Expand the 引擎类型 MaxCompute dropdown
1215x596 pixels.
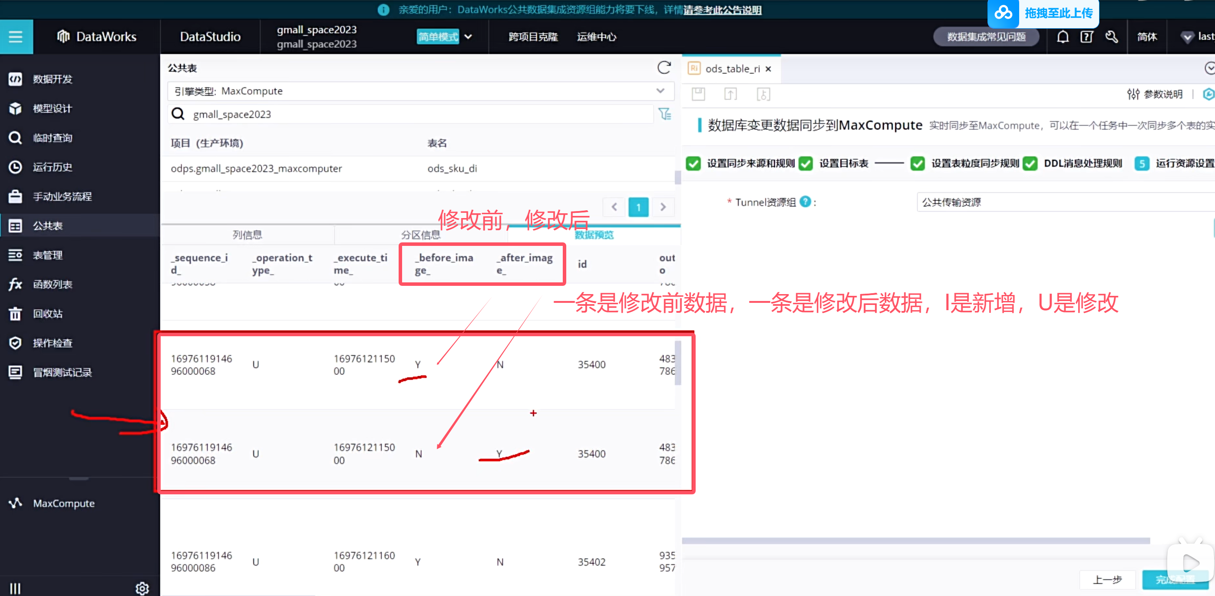(x=660, y=91)
